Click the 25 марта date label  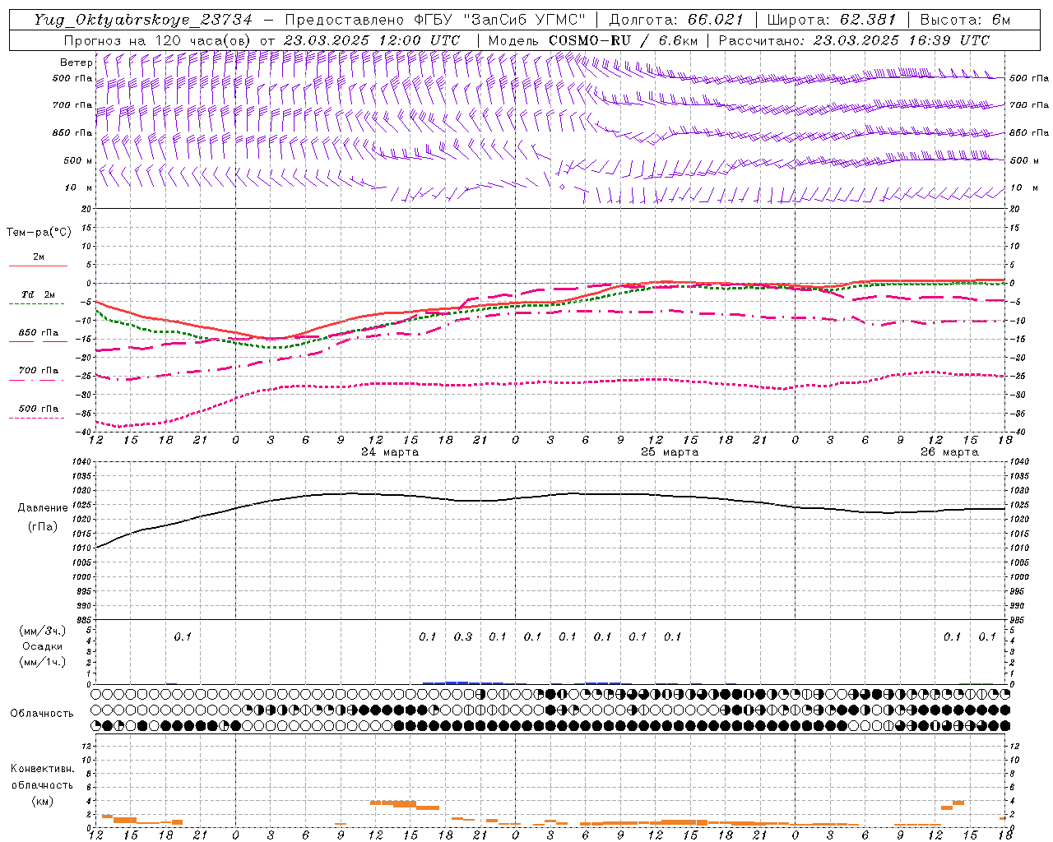pos(670,452)
